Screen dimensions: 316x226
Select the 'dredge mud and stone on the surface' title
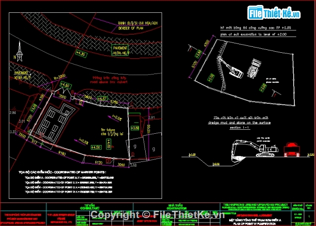click(x=239, y=123)
